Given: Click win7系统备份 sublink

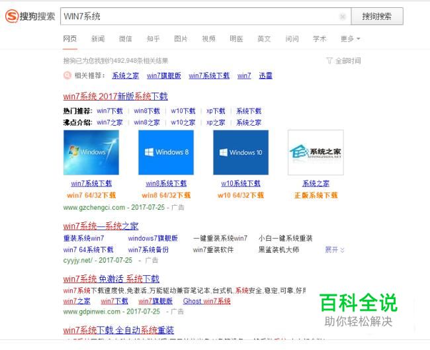Looking at the screenshot, I should click(x=148, y=249).
